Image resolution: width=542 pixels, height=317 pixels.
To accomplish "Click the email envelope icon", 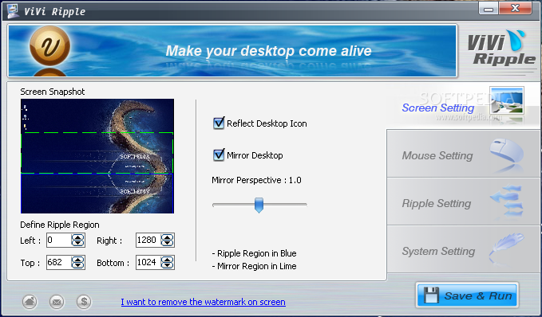I will pos(57,302).
